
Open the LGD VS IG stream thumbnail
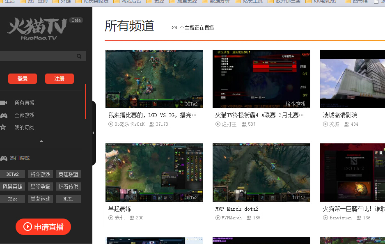click(154, 79)
